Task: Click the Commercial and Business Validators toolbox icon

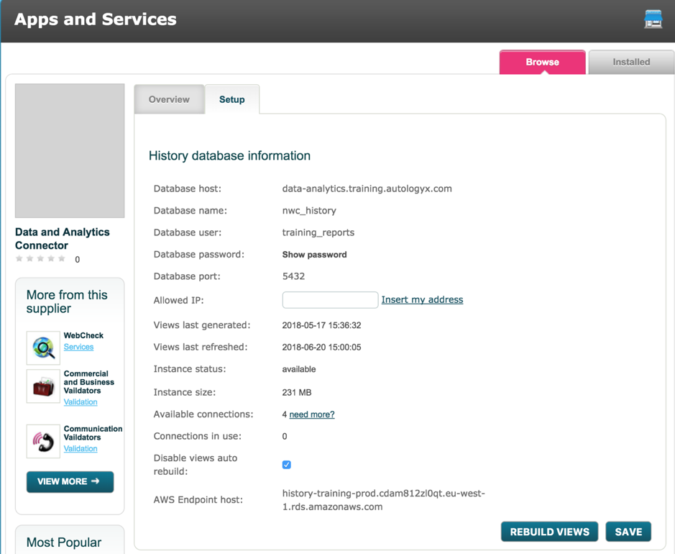Action: click(43, 386)
